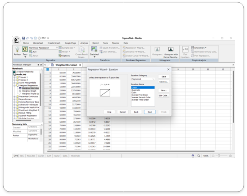Click the Save icon in quick access toolbar
Image resolution: width=247 pixels, height=196 pixels.
click(24, 38)
